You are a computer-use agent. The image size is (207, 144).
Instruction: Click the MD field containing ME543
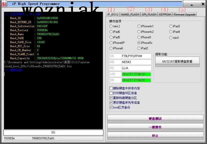(136, 62)
